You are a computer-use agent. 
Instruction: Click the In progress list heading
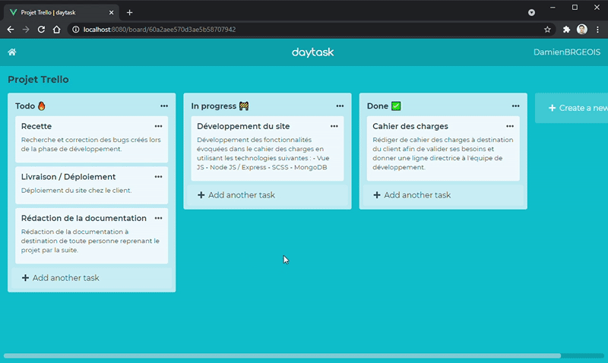[220, 106]
